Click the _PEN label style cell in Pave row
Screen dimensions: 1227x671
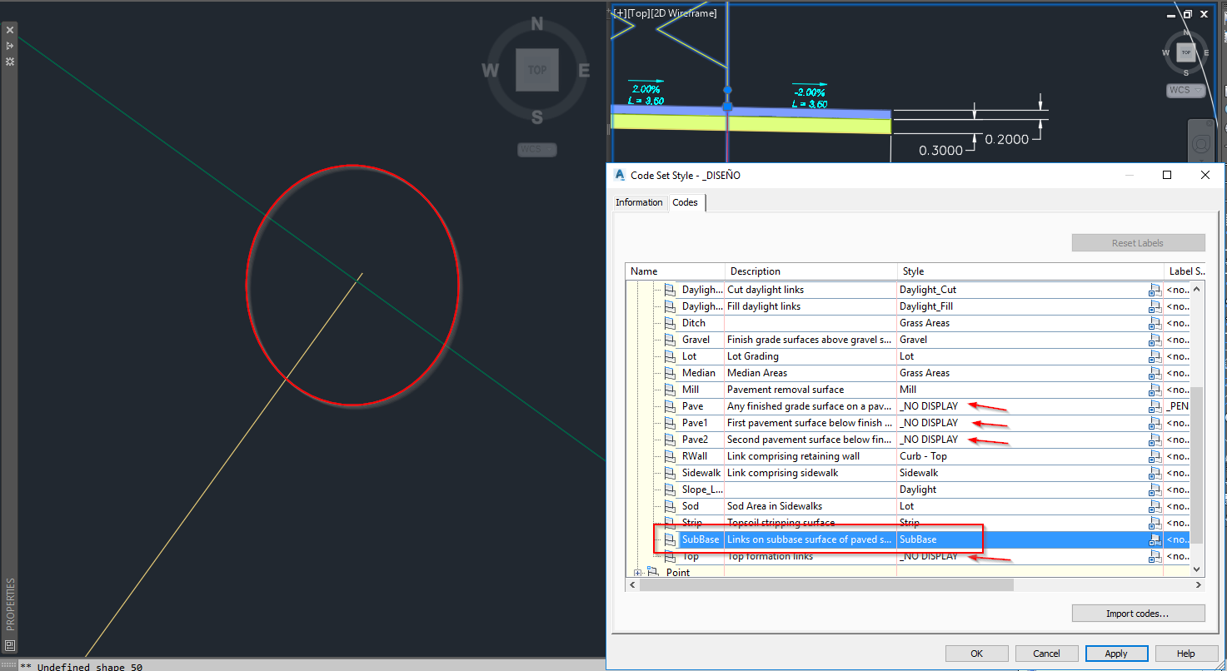pyautogui.click(x=1177, y=406)
